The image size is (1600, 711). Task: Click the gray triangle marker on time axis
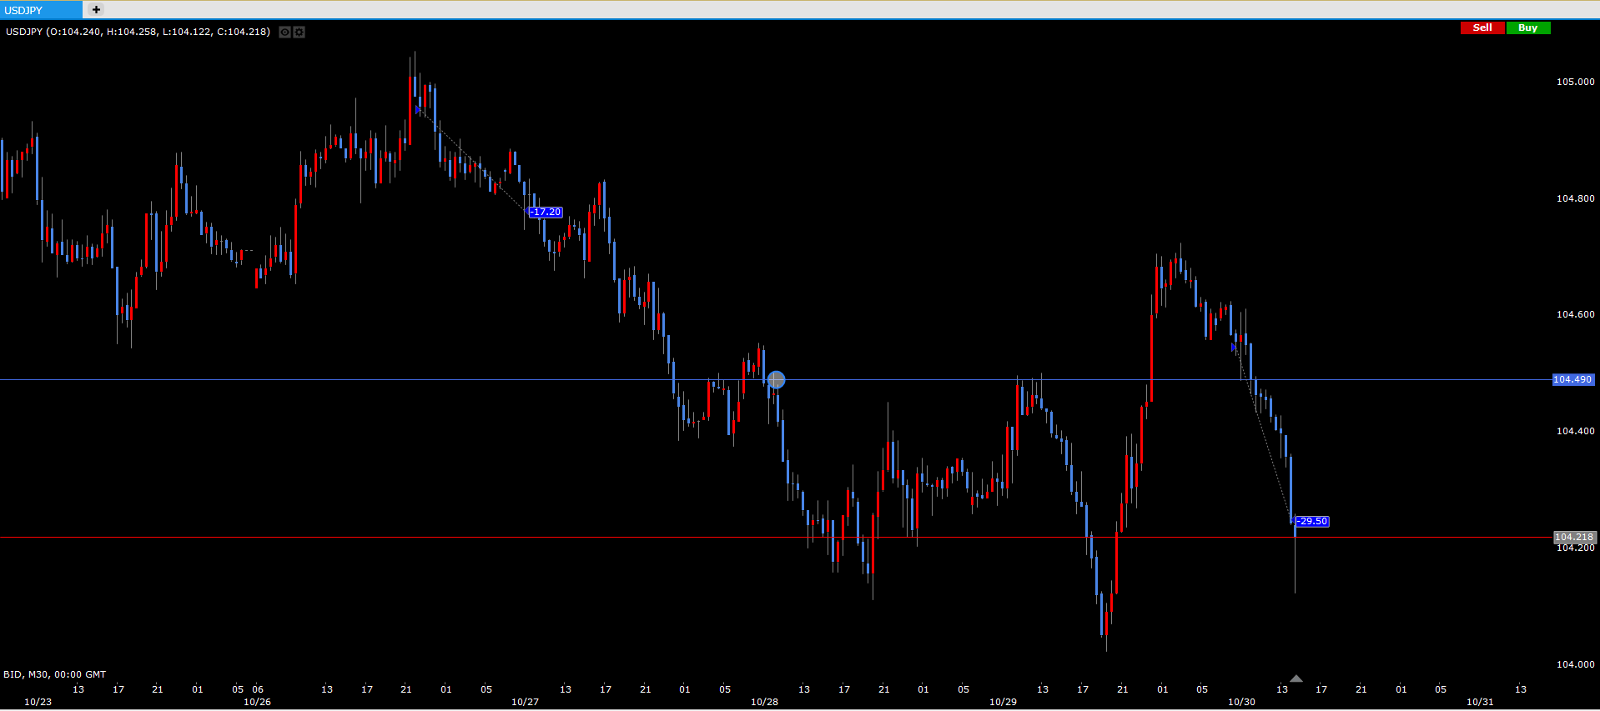click(x=1296, y=678)
